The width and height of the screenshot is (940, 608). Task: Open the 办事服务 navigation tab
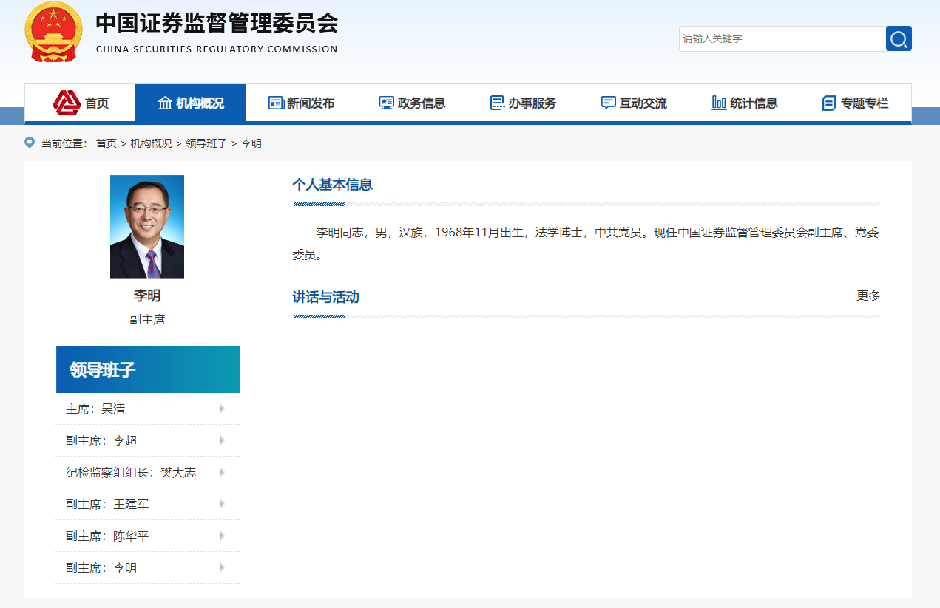pos(523,103)
